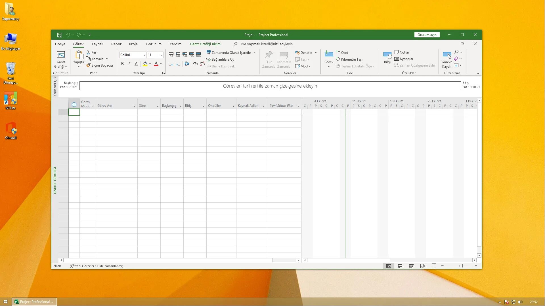Expand the Görev Adı column filter arrow
The height and width of the screenshot is (306, 545).
click(x=135, y=106)
